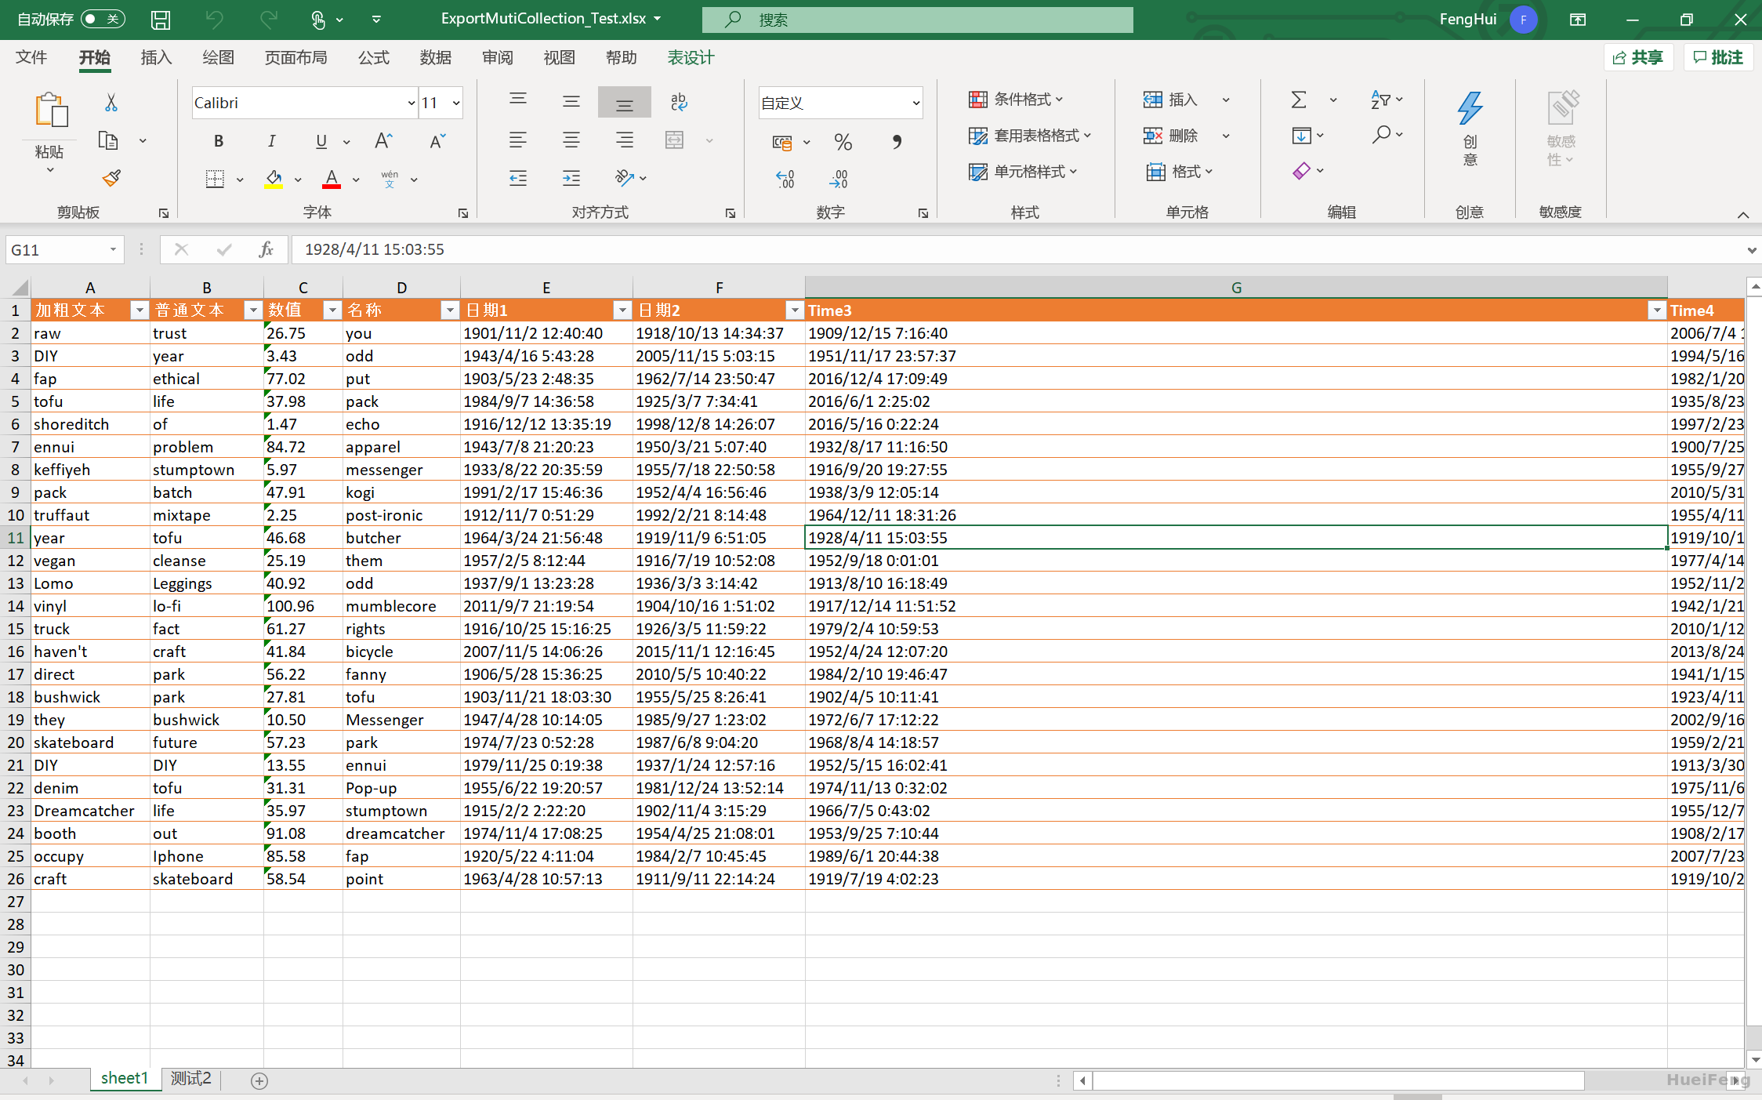Switch to the 公式 tab
1762x1100 pixels.
pyautogui.click(x=374, y=57)
